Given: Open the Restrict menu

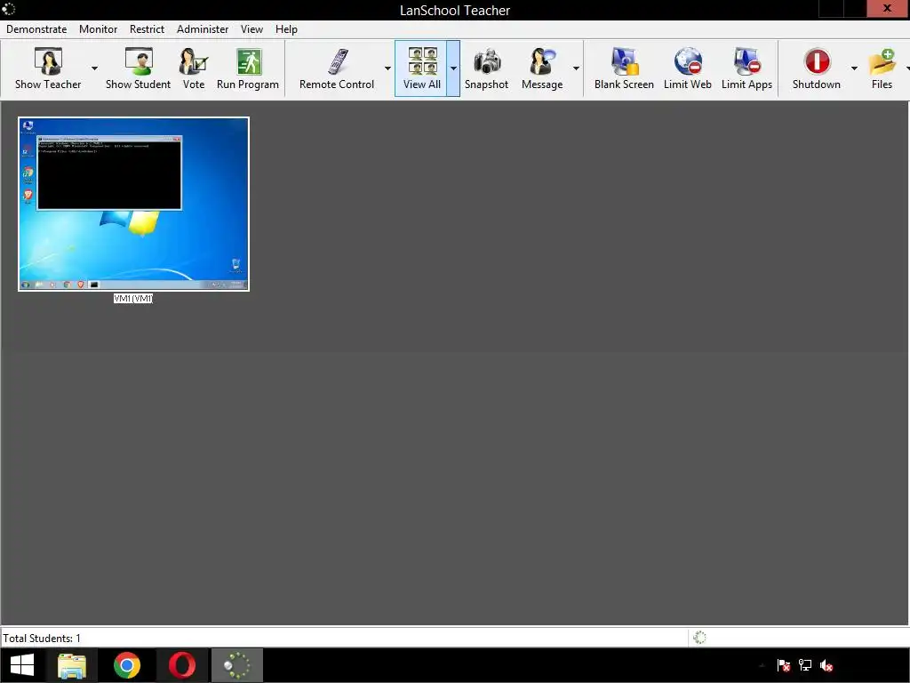Looking at the screenshot, I should pyautogui.click(x=147, y=29).
